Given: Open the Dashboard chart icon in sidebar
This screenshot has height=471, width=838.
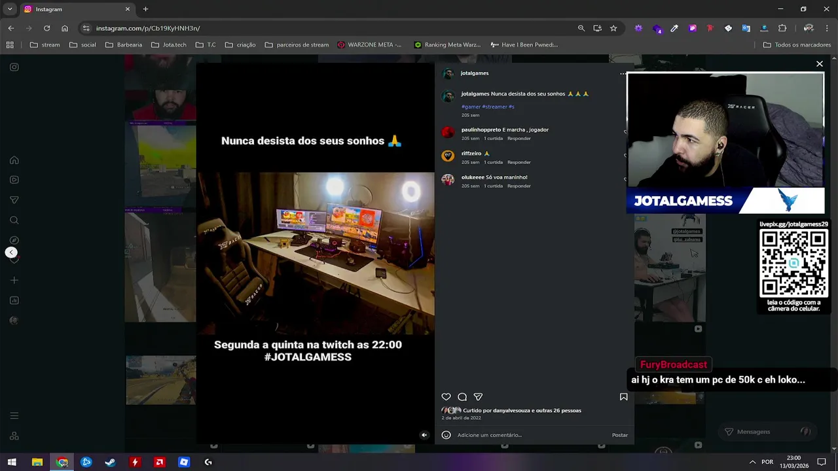Looking at the screenshot, I should click(x=14, y=300).
